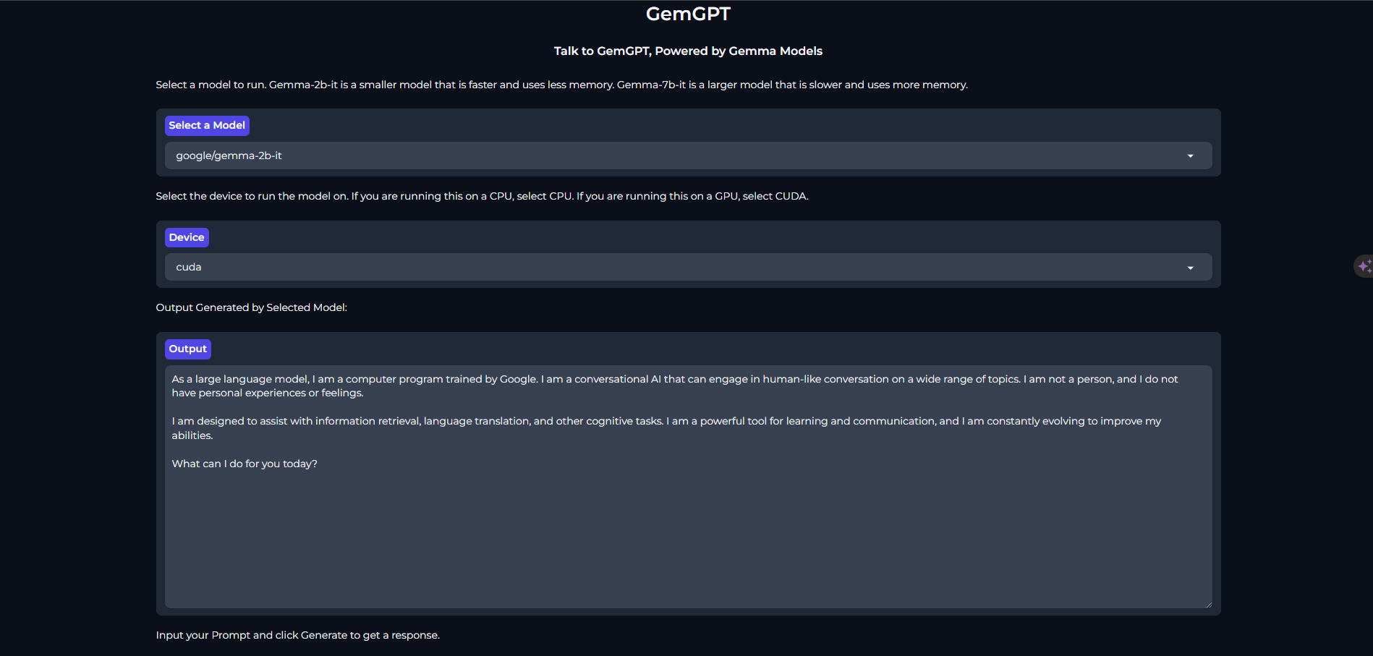The image size is (1373, 656).
Task: Click the "Device" label badge
Action: (187, 237)
